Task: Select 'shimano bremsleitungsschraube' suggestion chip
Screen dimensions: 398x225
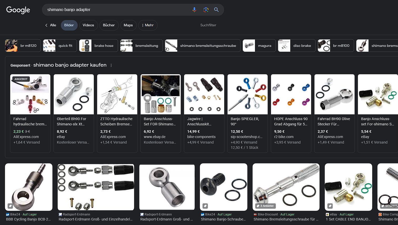Action: coord(203,46)
